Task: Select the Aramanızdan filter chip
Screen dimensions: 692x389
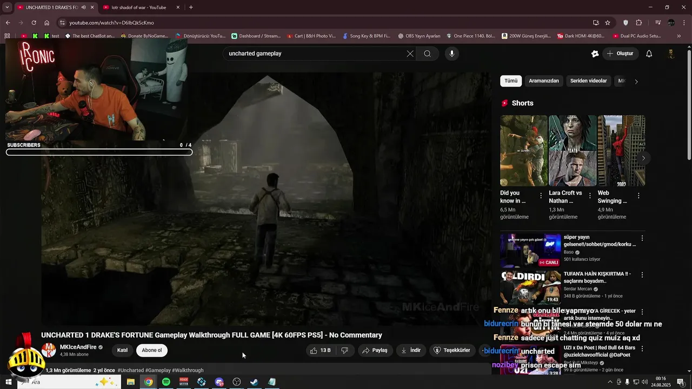Action: coord(544,81)
